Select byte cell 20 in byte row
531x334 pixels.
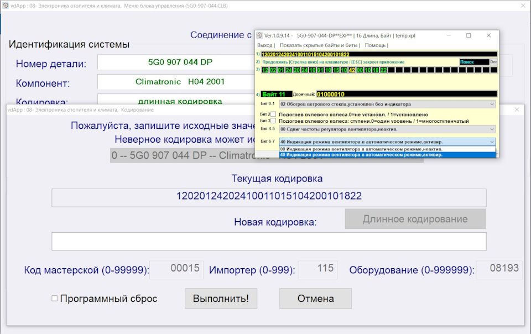(x=296, y=70)
